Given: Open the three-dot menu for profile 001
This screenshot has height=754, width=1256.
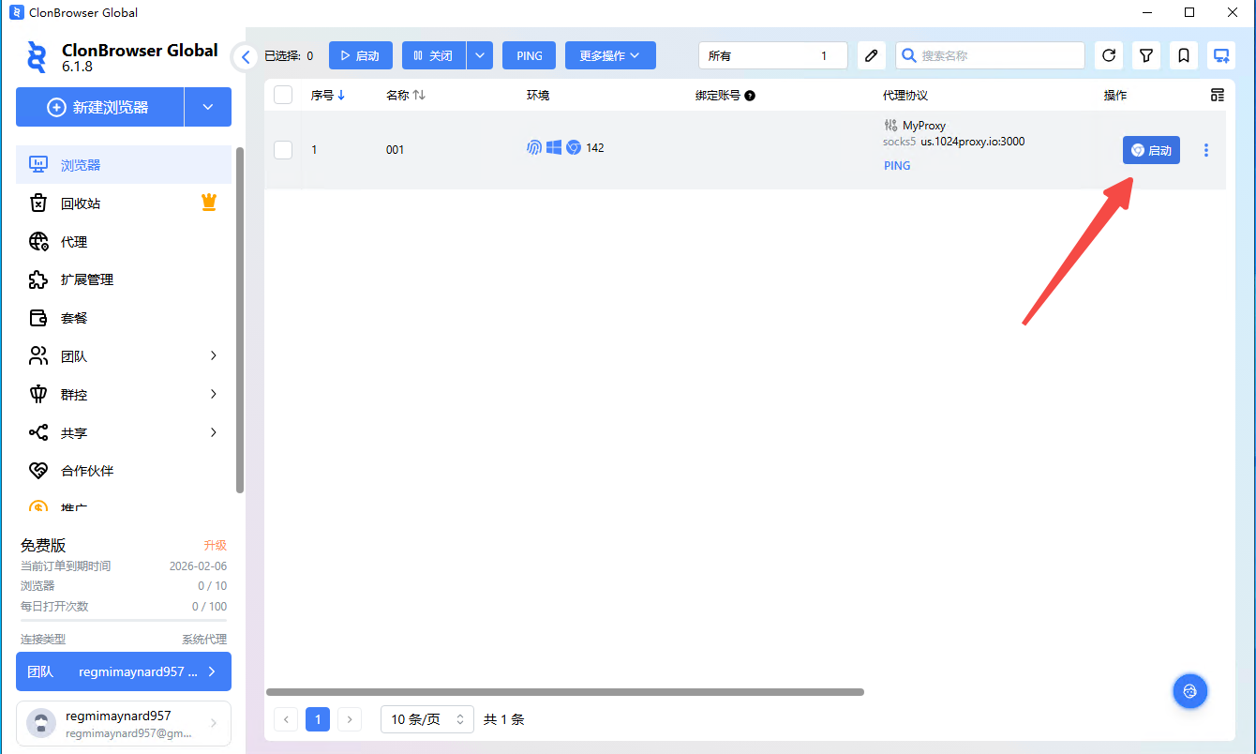Looking at the screenshot, I should (x=1206, y=150).
